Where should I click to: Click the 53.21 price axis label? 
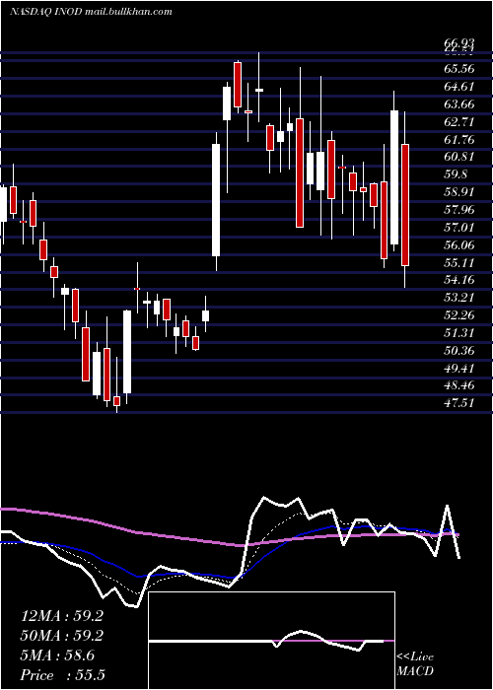pos(459,298)
